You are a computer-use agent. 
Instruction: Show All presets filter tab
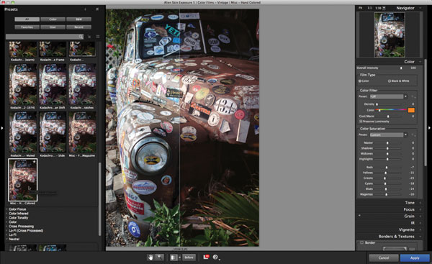(27, 19)
